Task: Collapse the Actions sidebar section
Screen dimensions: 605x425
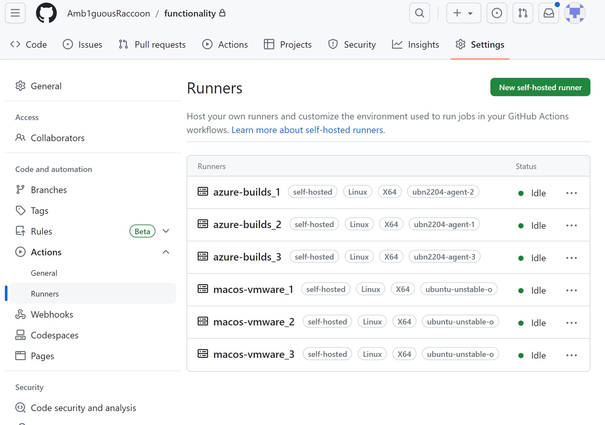Action: click(166, 252)
